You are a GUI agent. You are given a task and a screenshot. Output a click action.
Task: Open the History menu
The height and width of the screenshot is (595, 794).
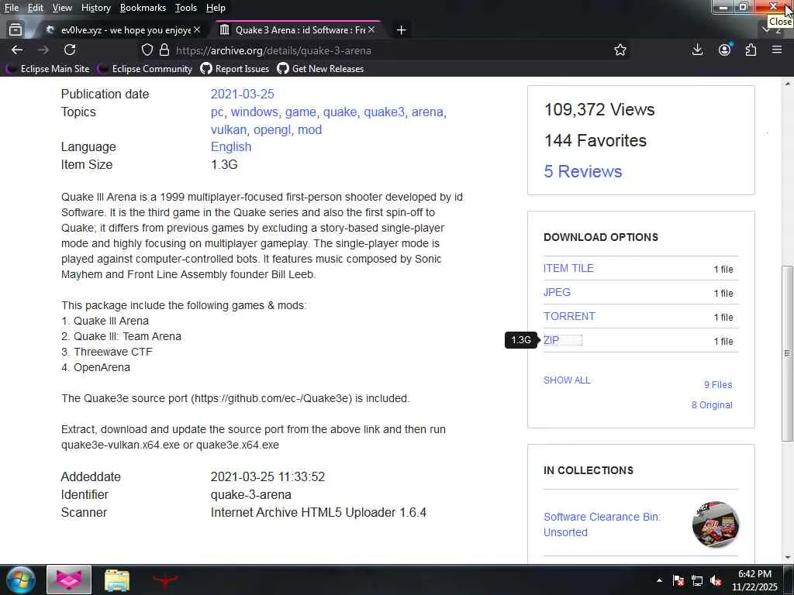coord(95,8)
